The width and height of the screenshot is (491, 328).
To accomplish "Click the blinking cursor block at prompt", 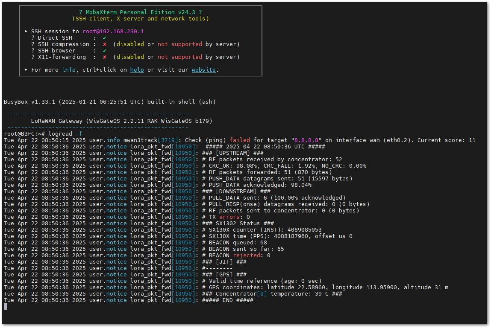I will [x=5, y=306].
